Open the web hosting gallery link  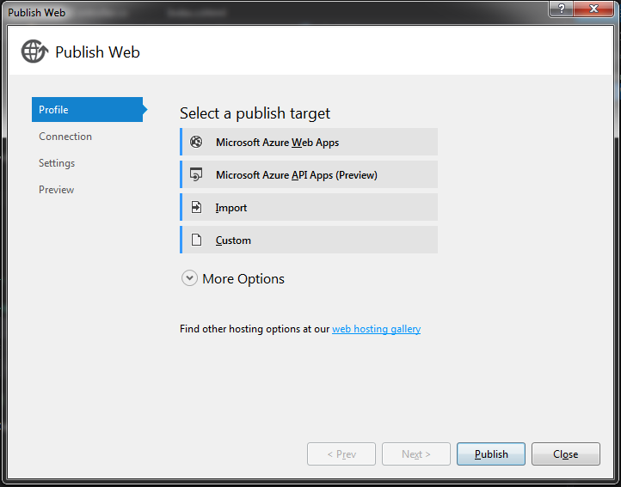(x=376, y=329)
